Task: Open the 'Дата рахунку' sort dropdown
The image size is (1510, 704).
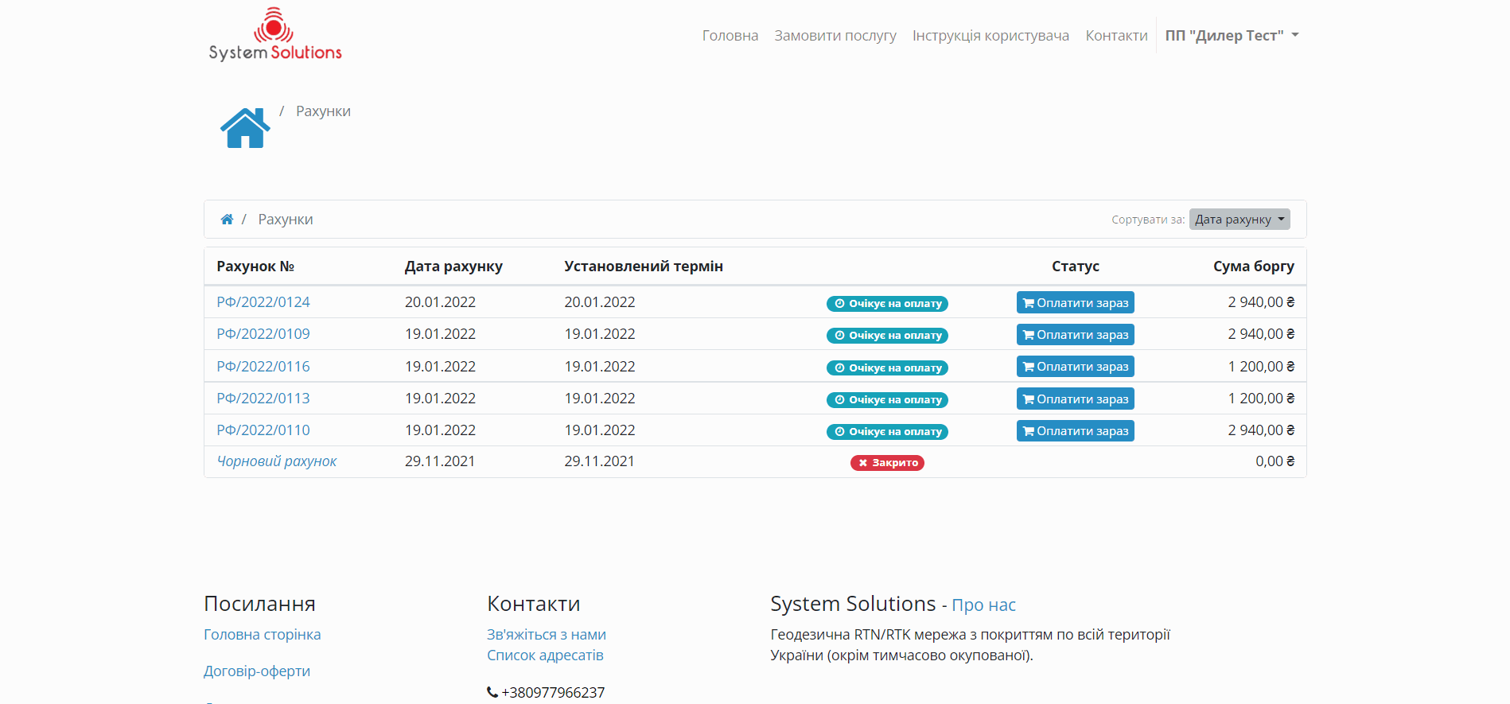Action: click(1239, 220)
